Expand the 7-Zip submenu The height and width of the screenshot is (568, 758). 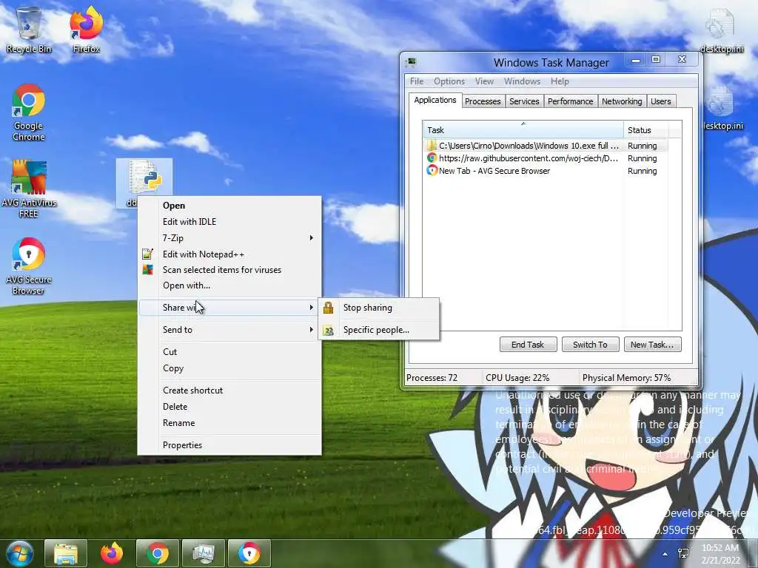229,237
